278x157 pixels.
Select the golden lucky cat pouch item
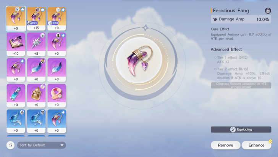pyautogui.click(x=36, y=95)
